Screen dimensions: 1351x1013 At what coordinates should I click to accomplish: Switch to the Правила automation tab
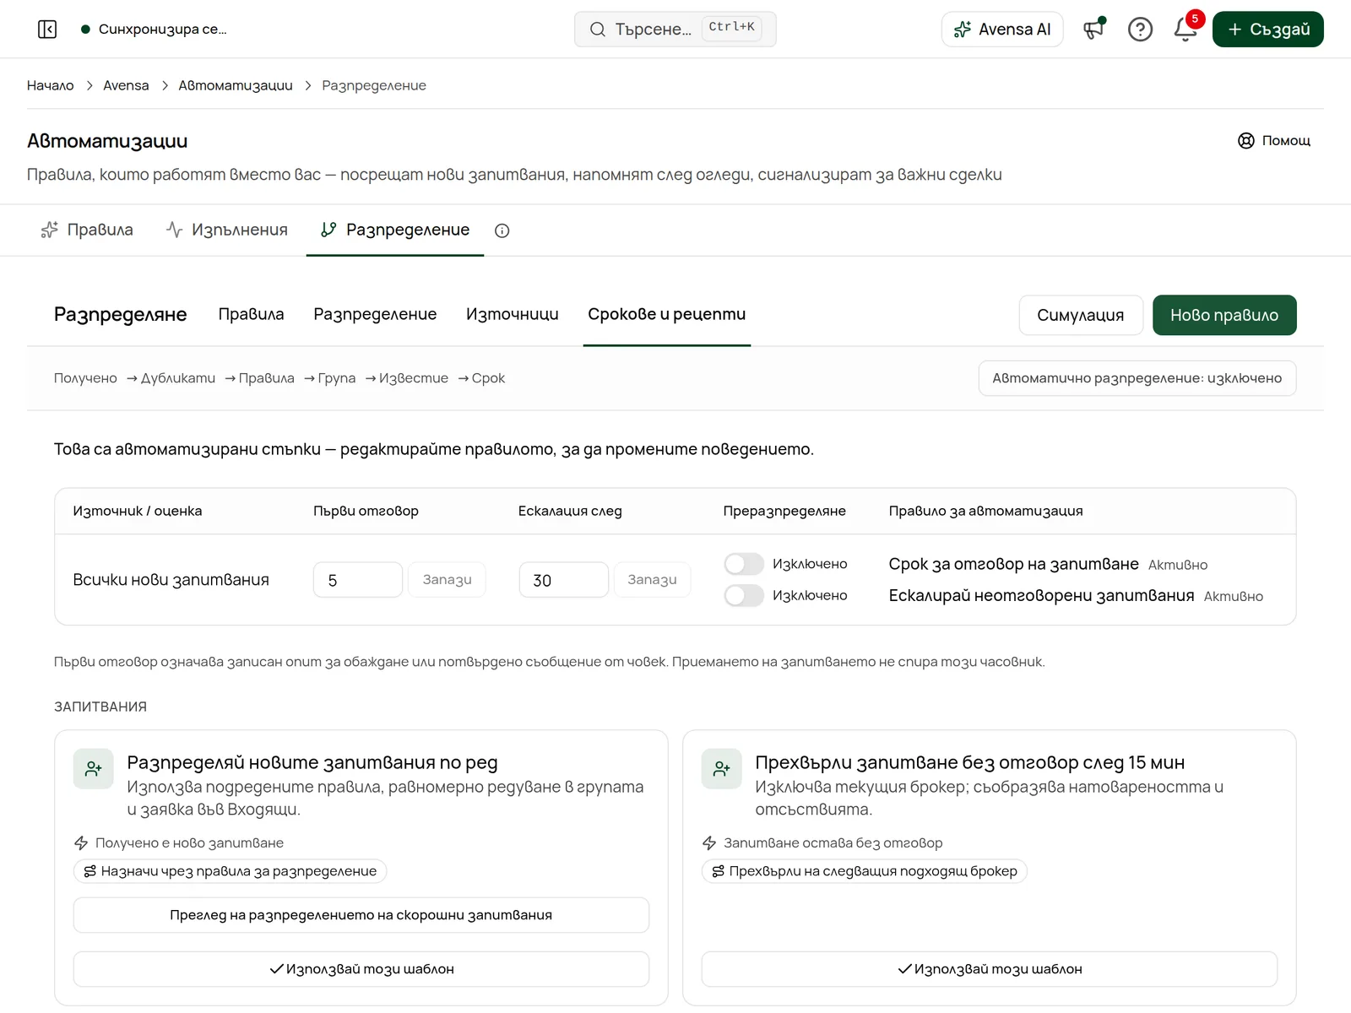click(87, 230)
